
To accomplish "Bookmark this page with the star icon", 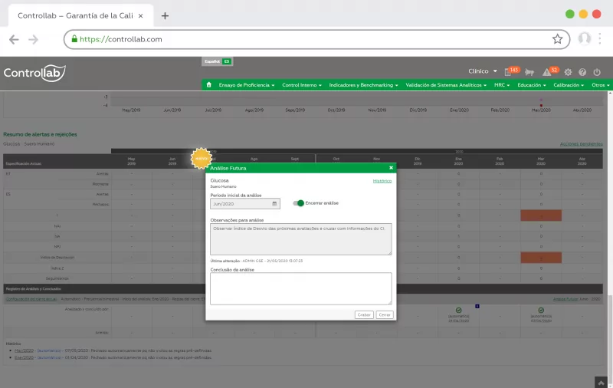I will (x=558, y=39).
